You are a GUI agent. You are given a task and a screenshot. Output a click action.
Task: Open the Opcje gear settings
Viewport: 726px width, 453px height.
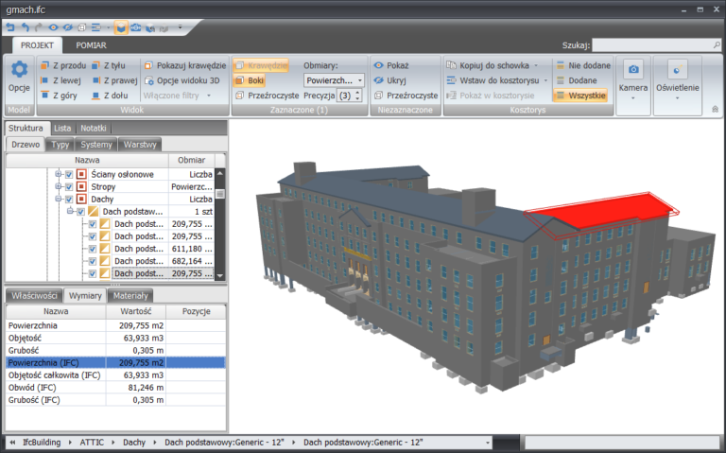19,78
